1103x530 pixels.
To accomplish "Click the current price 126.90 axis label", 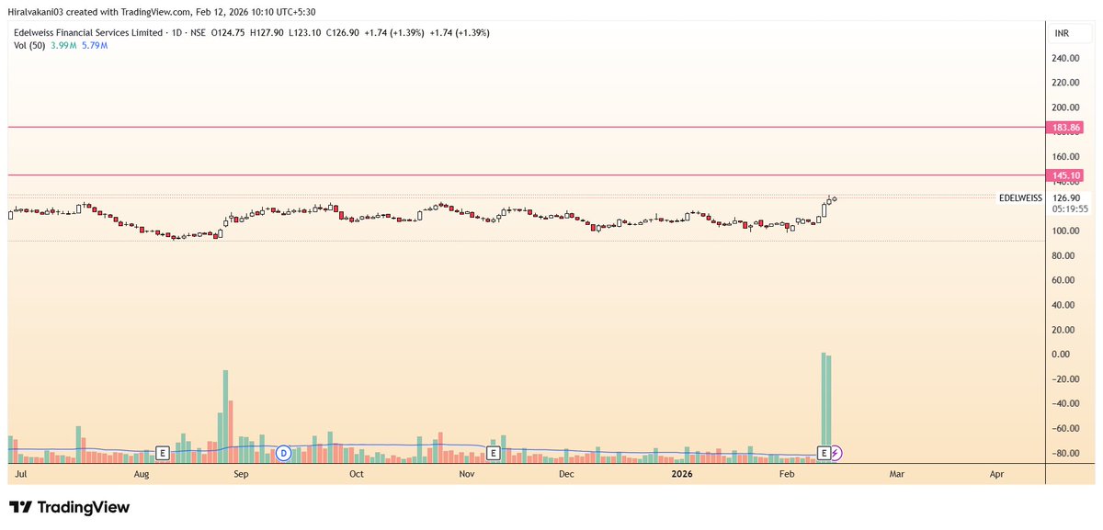I will [1065, 197].
